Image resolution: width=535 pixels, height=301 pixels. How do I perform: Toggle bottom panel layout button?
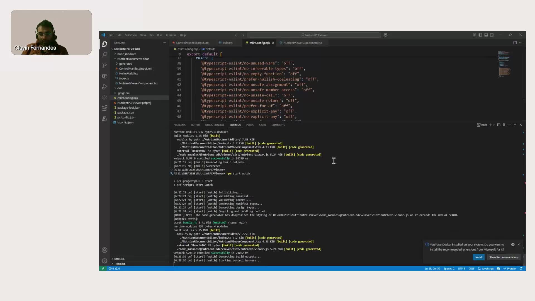[x=486, y=35]
